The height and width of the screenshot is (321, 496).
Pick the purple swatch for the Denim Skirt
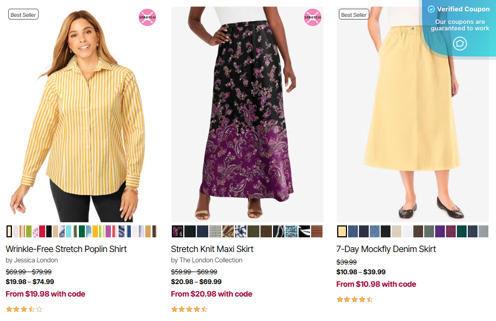click(440, 231)
